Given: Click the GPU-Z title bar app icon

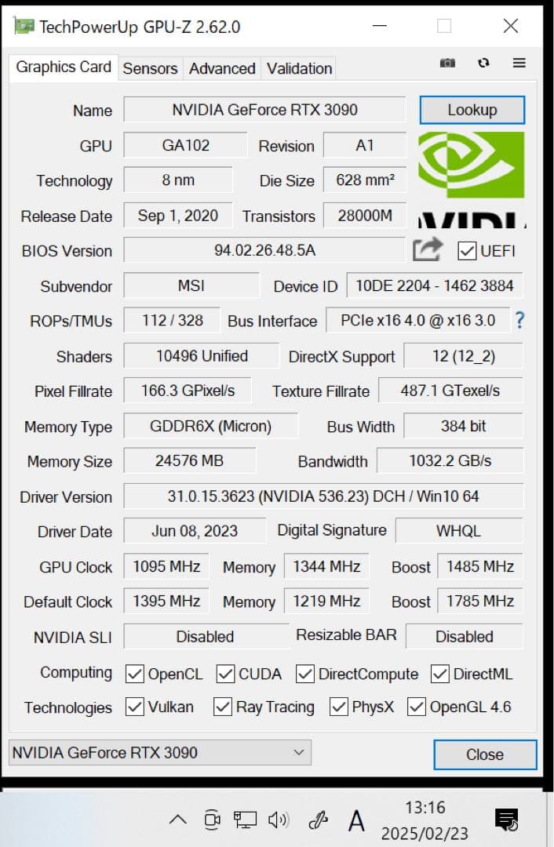Looking at the screenshot, I should tap(24, 26).
